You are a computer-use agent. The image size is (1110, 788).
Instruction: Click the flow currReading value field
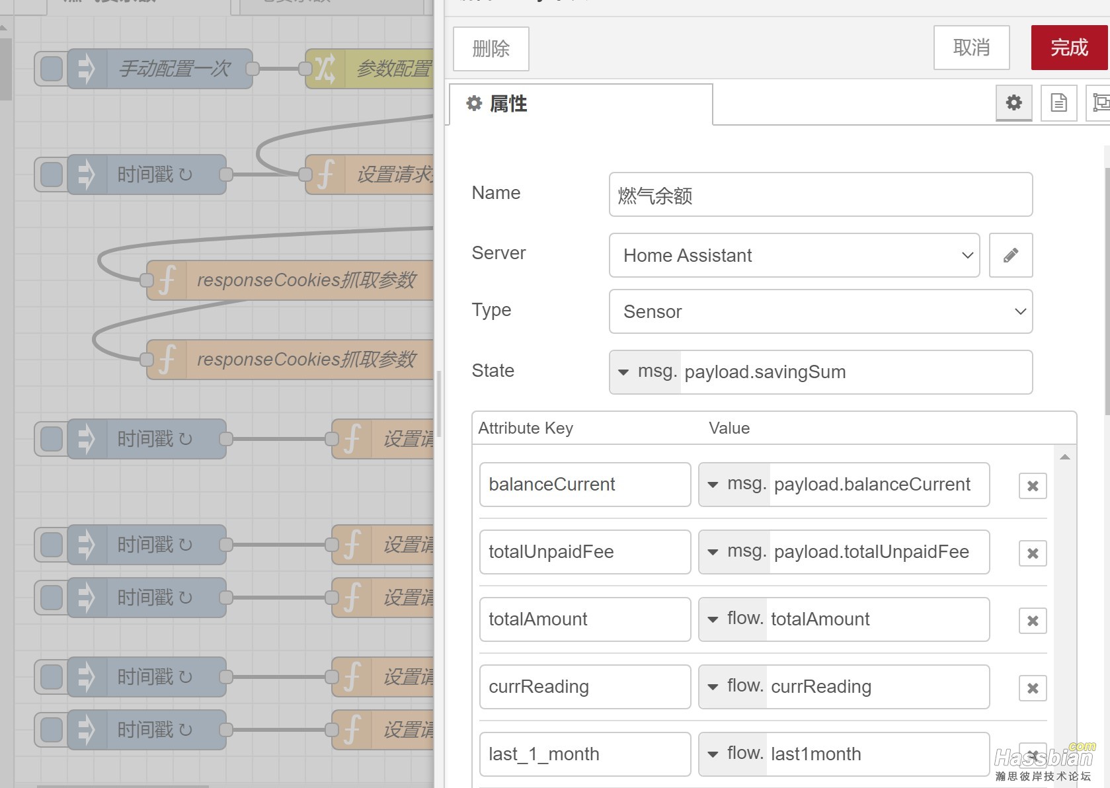pos(877,687)
